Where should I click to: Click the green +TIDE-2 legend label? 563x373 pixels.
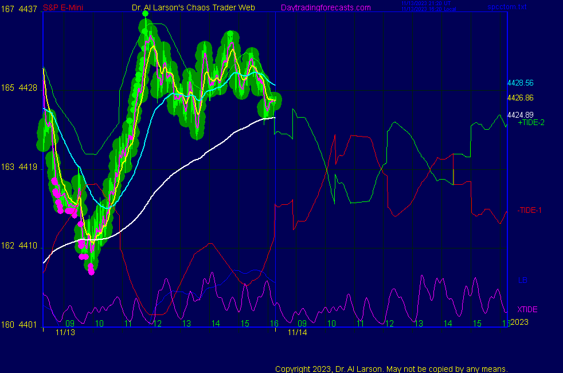coord(531,123)
